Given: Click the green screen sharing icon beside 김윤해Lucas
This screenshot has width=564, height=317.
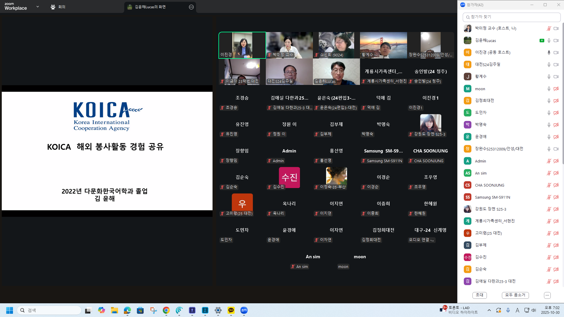Looking at the screenshot, I should tap(542, 41).
